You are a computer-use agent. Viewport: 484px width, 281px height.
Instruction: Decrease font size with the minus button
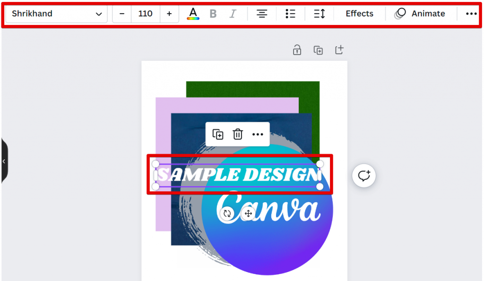coord(121,14)
